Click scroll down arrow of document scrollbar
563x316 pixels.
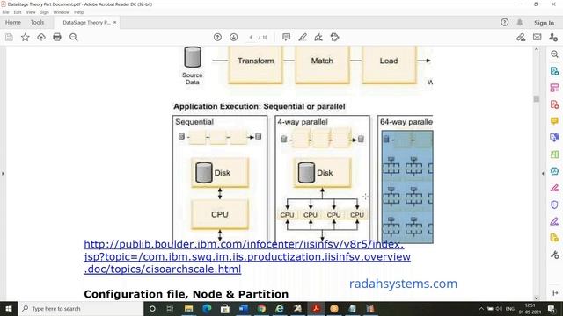click(x=537, y=298)
